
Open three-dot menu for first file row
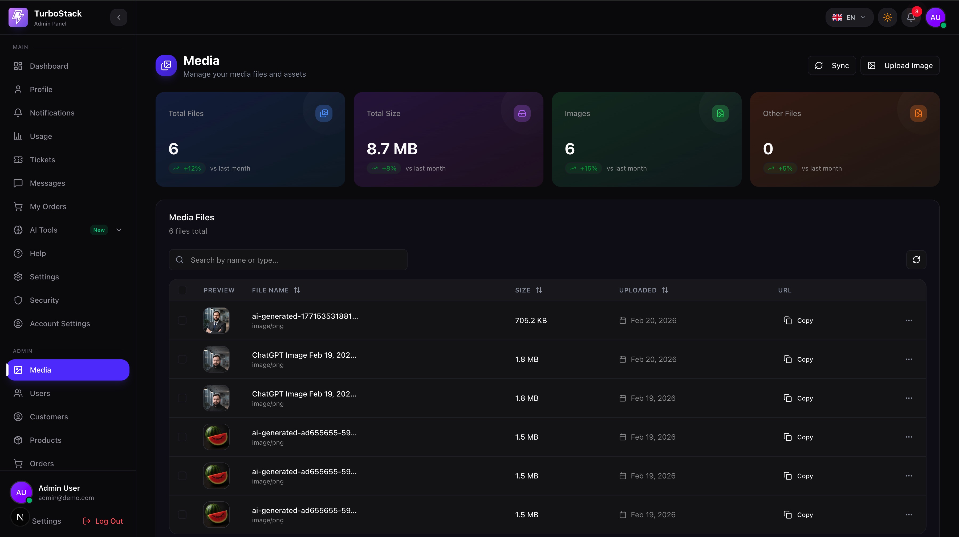click(x=908, y=320)
